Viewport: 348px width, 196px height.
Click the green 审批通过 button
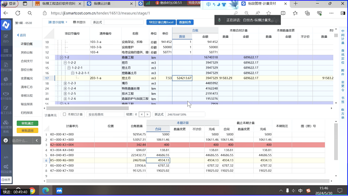pos(28,123)
